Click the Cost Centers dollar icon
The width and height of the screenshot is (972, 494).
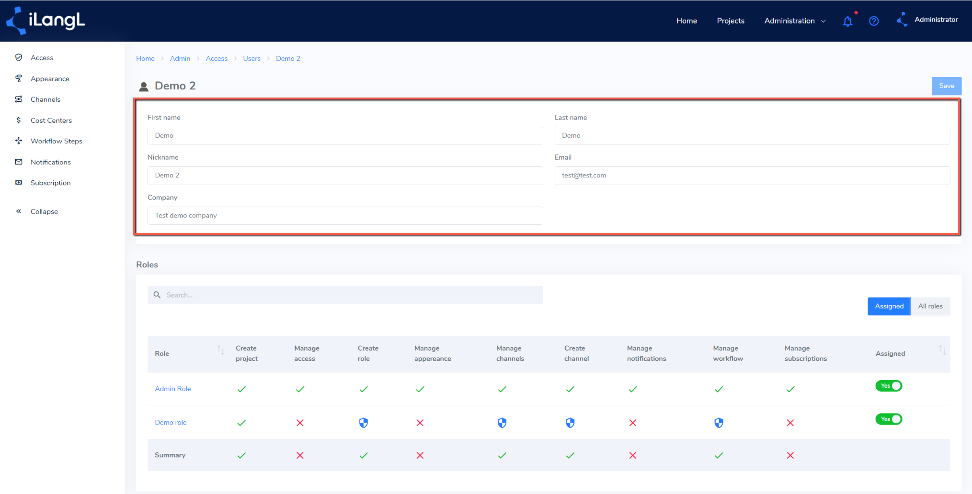pyautogui.click(x=19, y=120)
